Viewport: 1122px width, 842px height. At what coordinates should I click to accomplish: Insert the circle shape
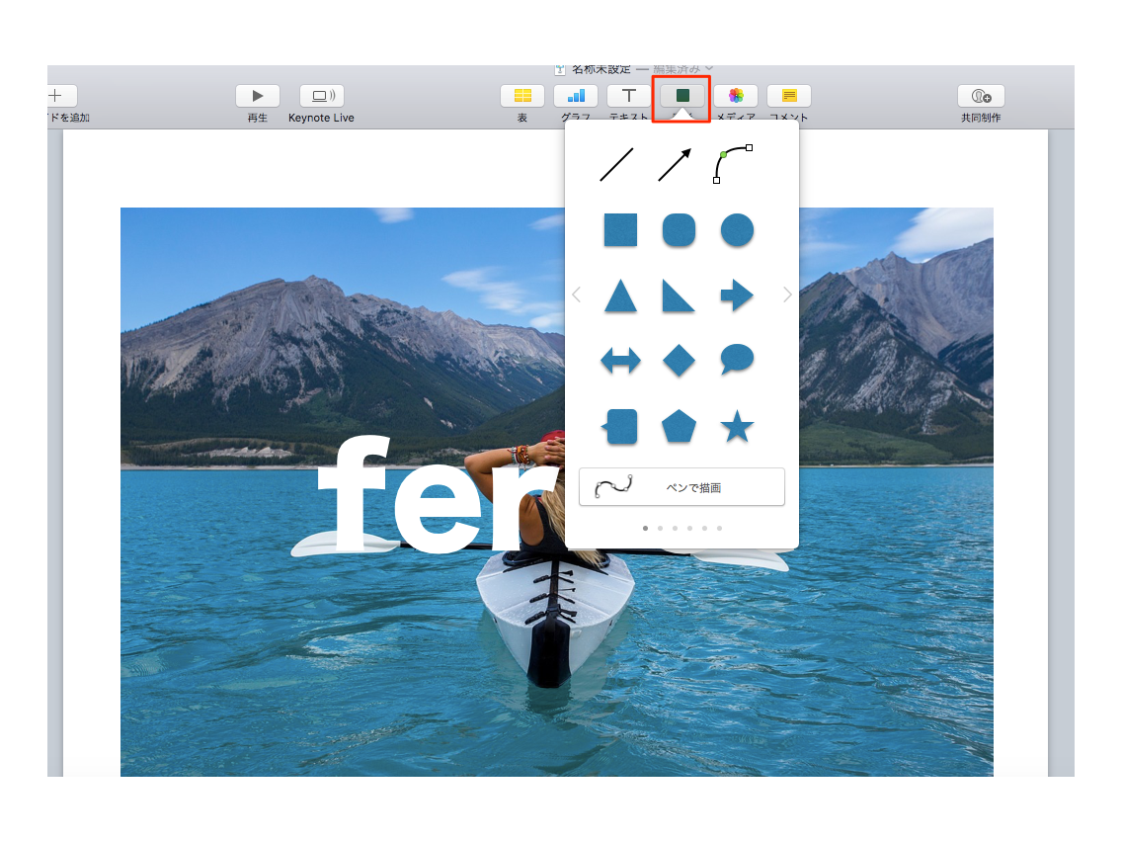(x=737, y=230)
